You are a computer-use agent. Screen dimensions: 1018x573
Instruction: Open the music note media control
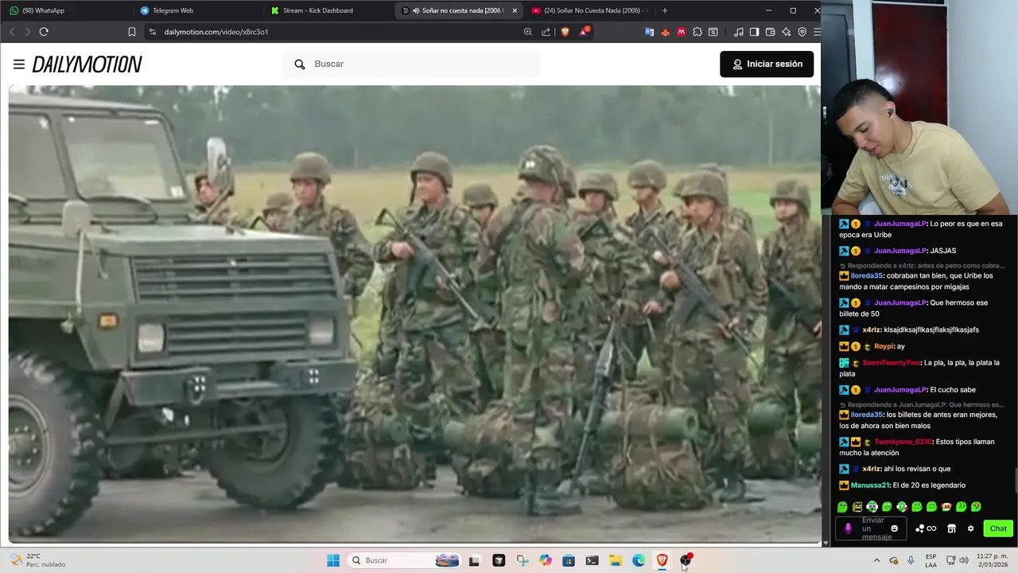coord(739,32)
